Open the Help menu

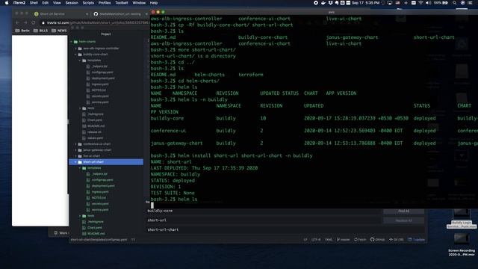(x=154, y=3)
